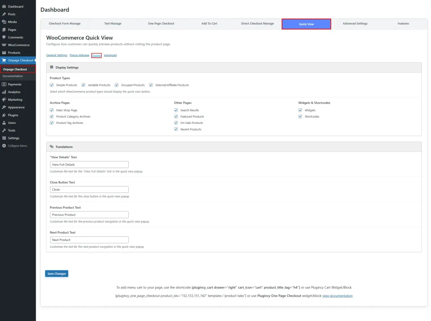The width and height of the screenshot is (431, 321).
Task: Click the Settings sliders icon
Action: point(4,138)
